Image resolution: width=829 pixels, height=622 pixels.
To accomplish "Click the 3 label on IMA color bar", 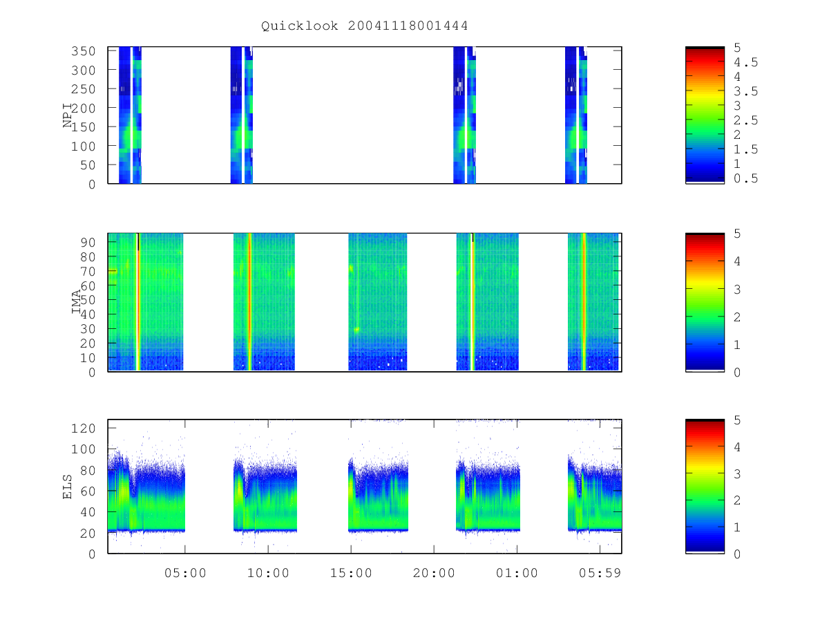I will pos(738,289).
